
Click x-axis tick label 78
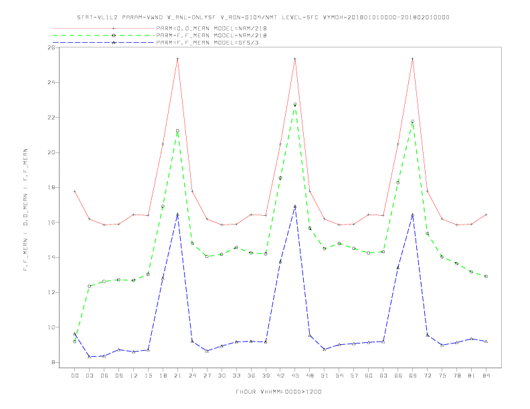tap(456, 376)
